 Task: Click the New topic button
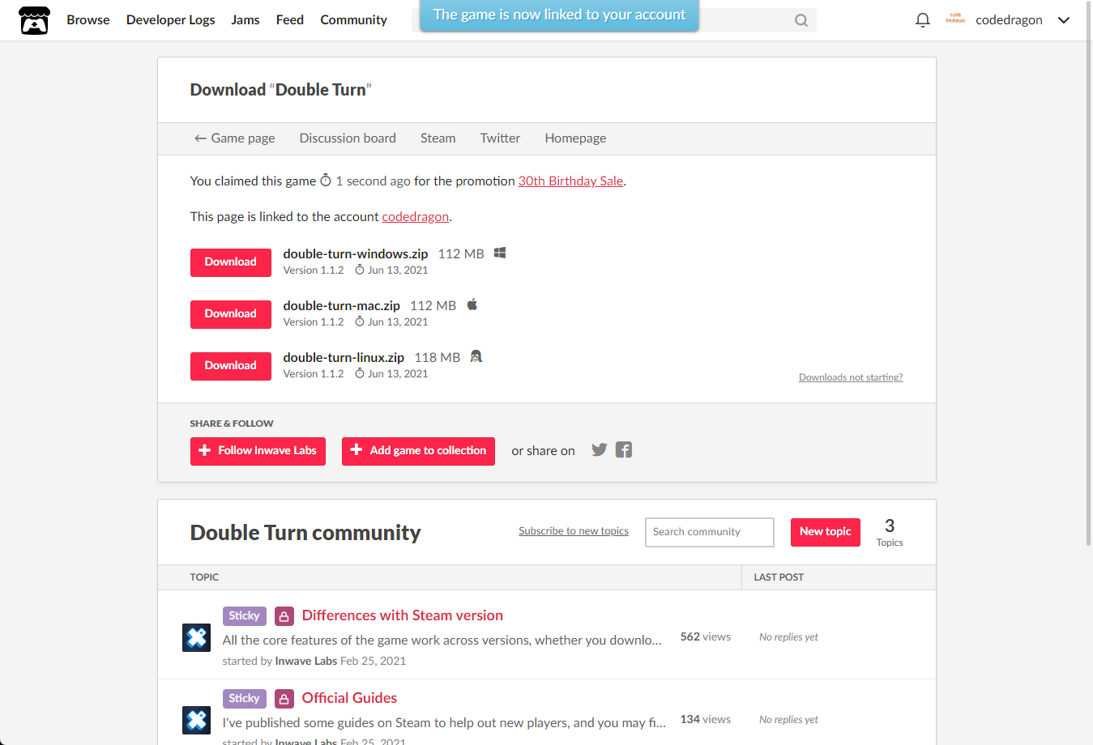click(x=825, y=532)
